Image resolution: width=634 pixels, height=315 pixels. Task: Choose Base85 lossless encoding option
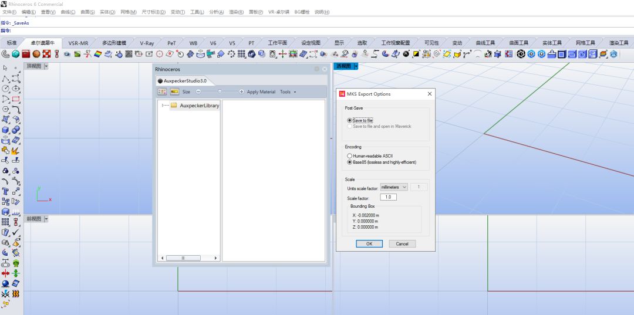coord(349,162)
